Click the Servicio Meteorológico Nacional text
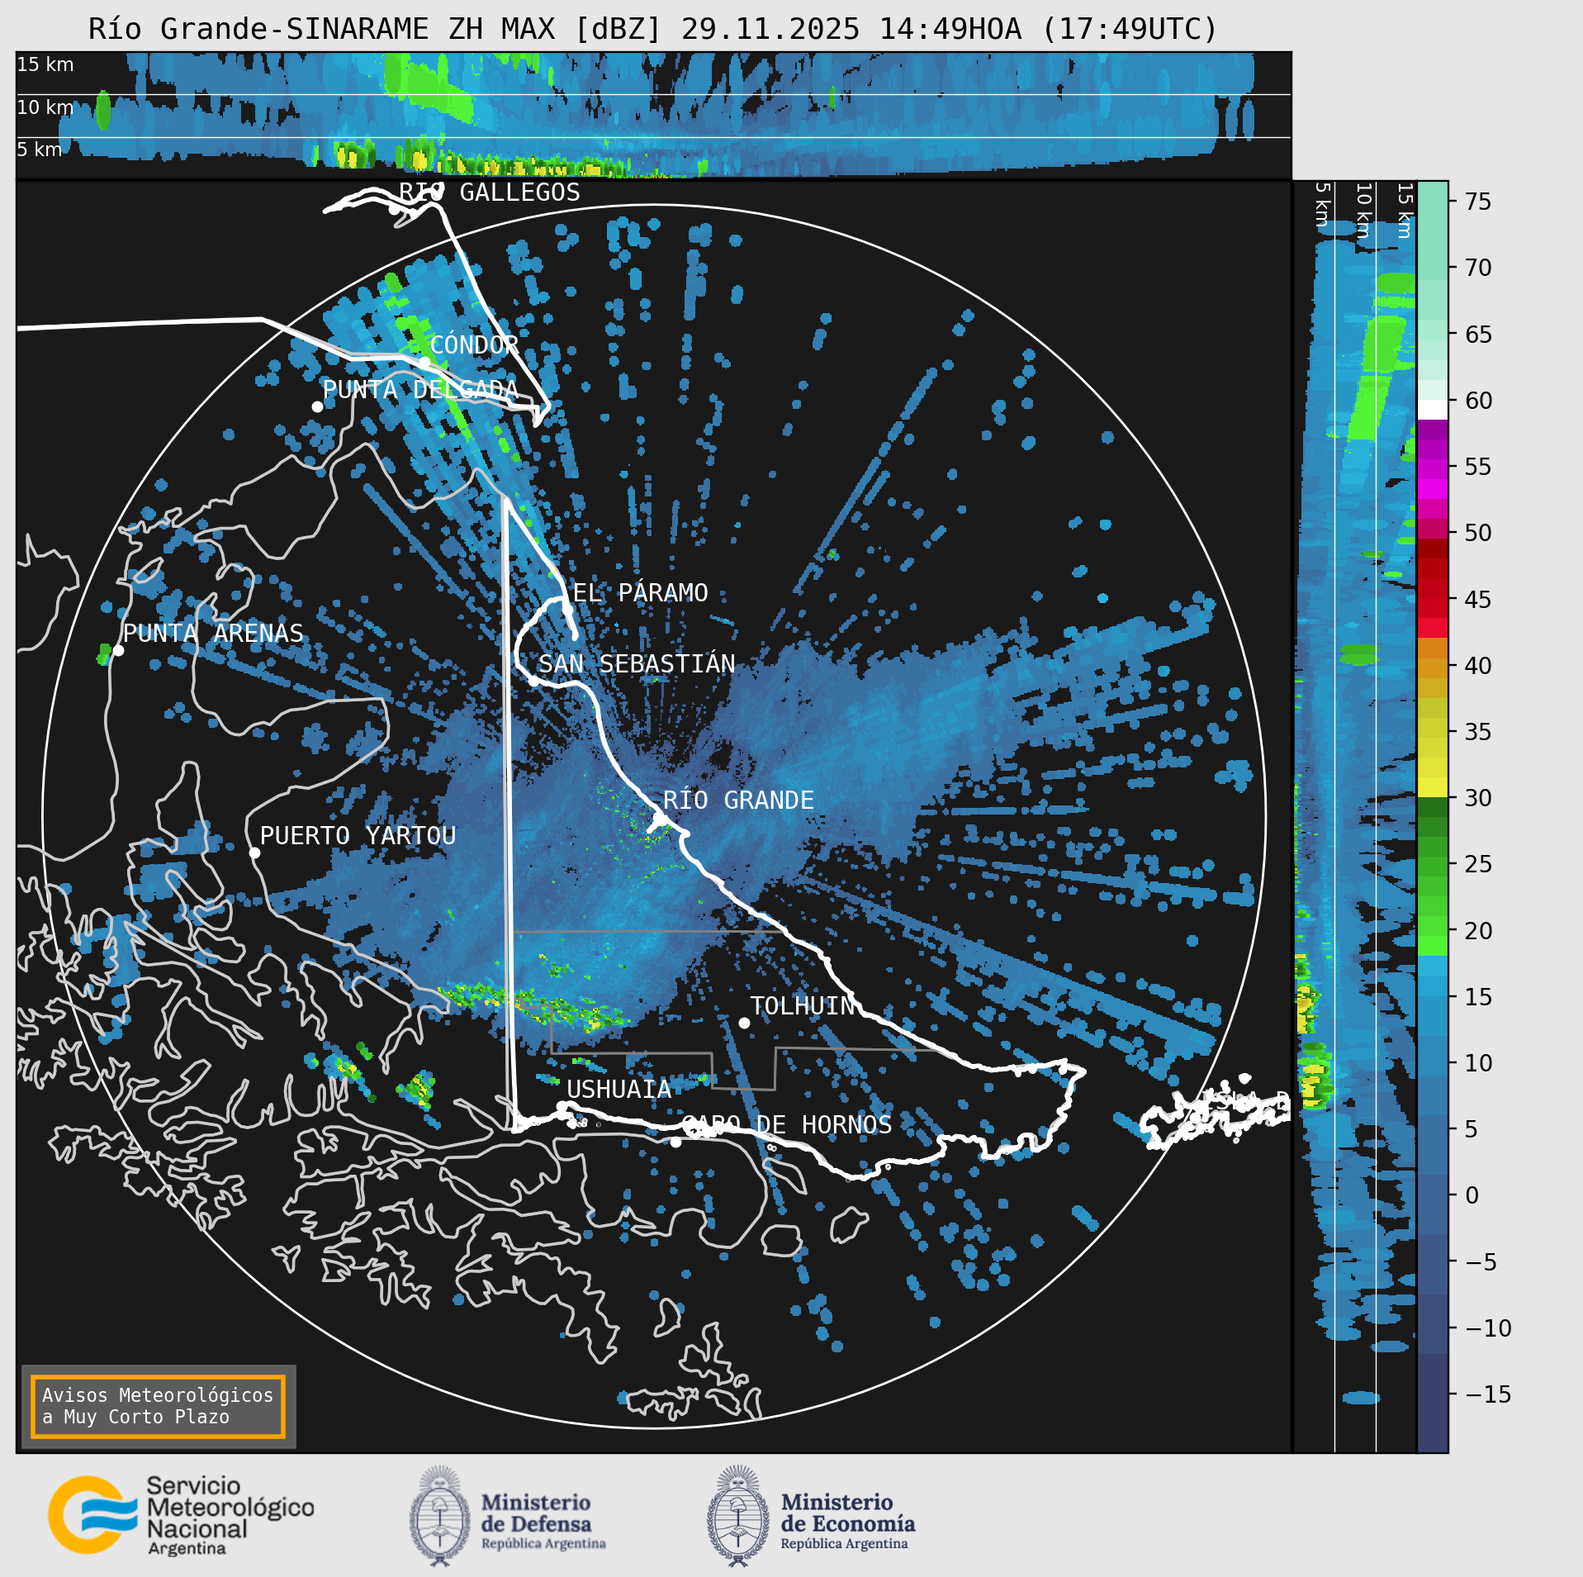Screen dimensions: 1583x1577 tap(230, 1516)
